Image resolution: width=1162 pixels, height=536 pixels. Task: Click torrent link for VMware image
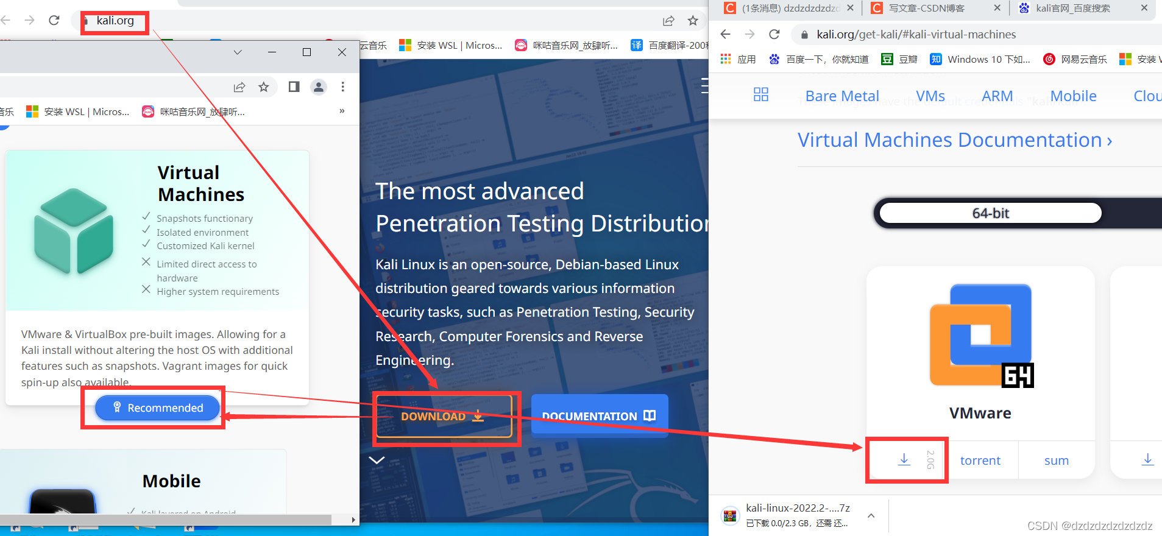(980, 460)
